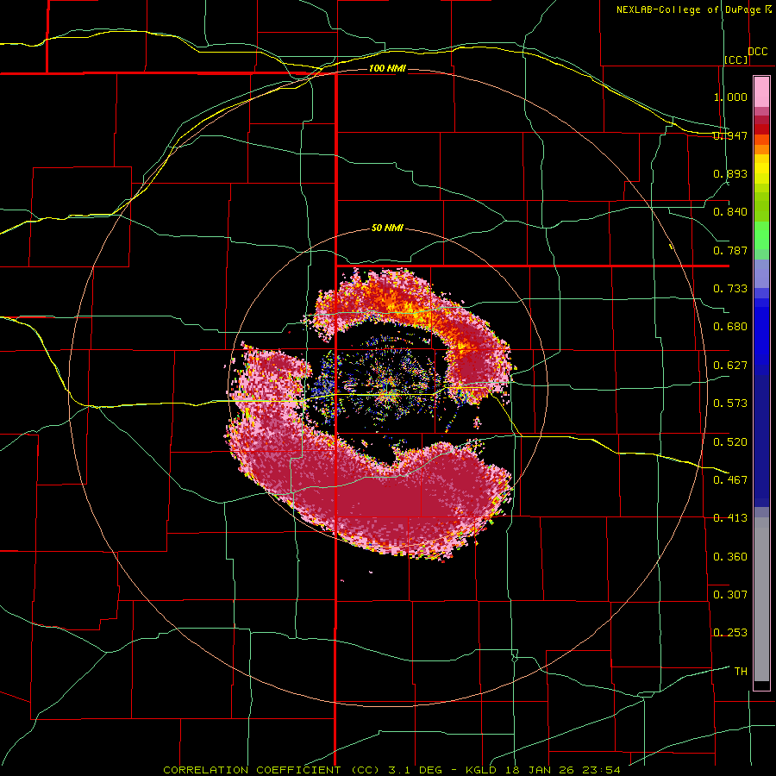The width and height of the screenshot is (776, 776).
Task: Click the 0.787 legend value
Action: coord(730,250)
